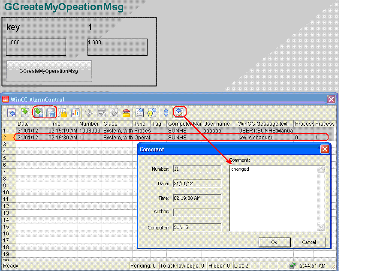Click the User name column header
The width and height of the screenshot is (365, 271).
point(219,123)
